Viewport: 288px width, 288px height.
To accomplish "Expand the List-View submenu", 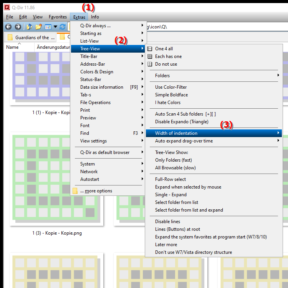I will pos(108,41).
